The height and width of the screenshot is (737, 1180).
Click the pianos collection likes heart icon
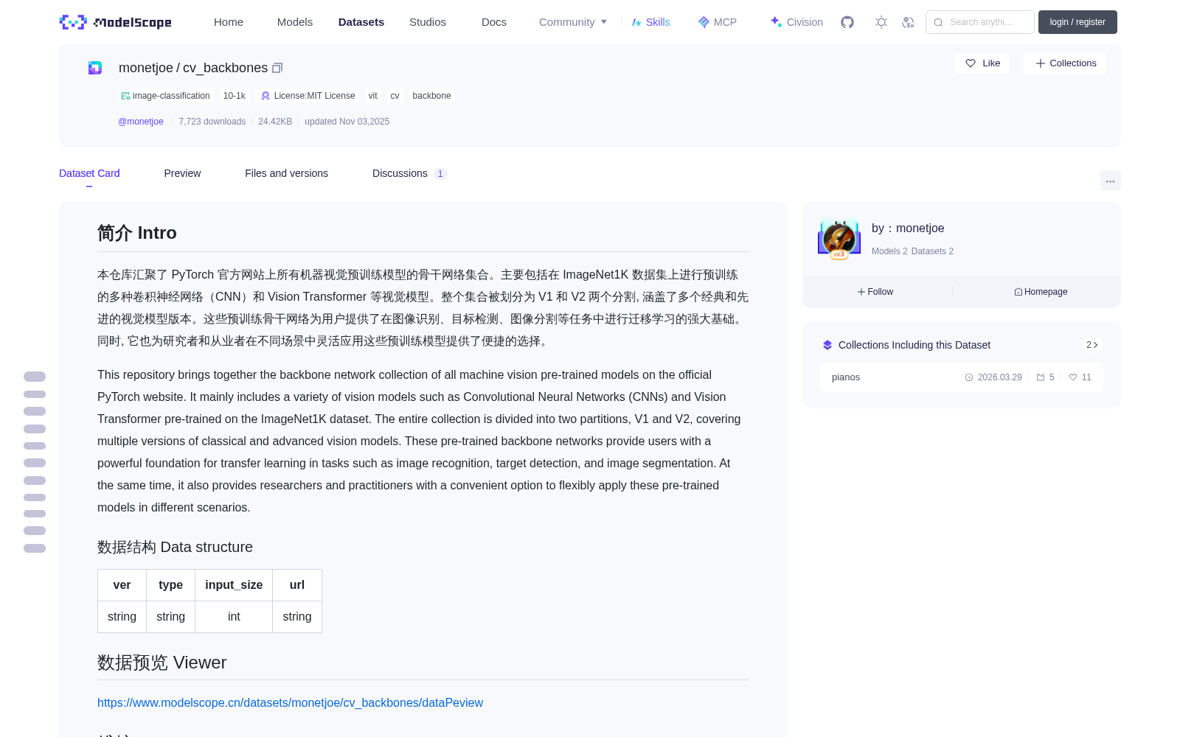pos(1073,377)
